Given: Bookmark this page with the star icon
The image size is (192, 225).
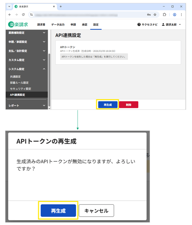Looking at the screenshot, I should (155, 14).
